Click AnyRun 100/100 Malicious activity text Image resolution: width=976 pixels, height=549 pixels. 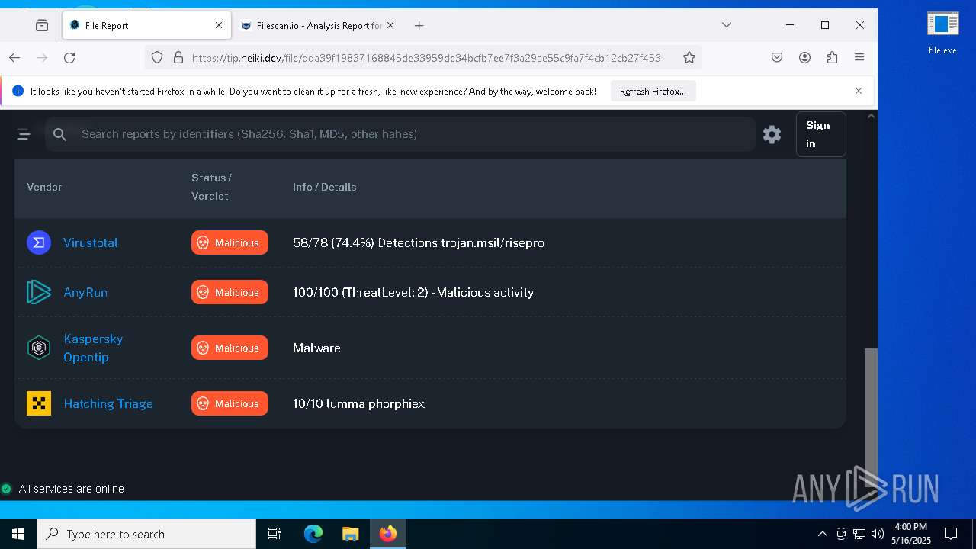click(x=413, y=292)
